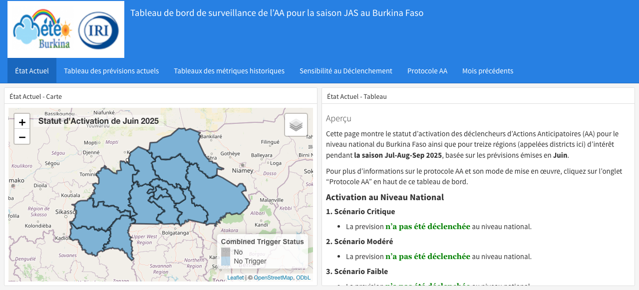Open the Protocole AA tab
Image resolution: width=639 pixels, height=290 pixels.
click(427, 70)
